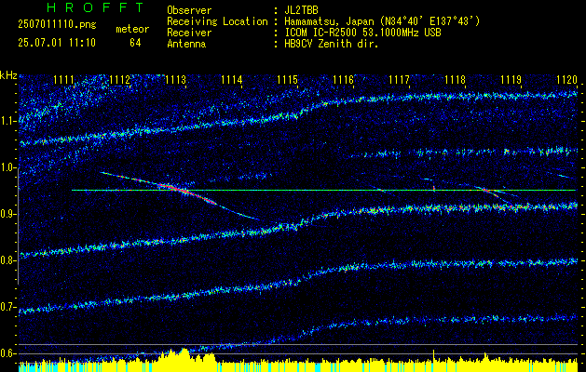Click receiver ICOM IC-R2500 53.1000MHz USB
586x372 pixels.
[362, 33]
